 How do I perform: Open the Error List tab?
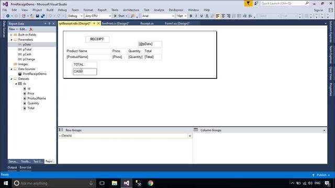(x=26, y=168)
